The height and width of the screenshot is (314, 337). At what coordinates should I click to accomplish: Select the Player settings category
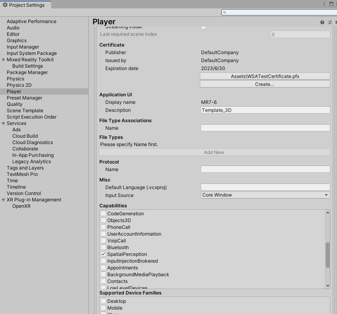[44, 92]
